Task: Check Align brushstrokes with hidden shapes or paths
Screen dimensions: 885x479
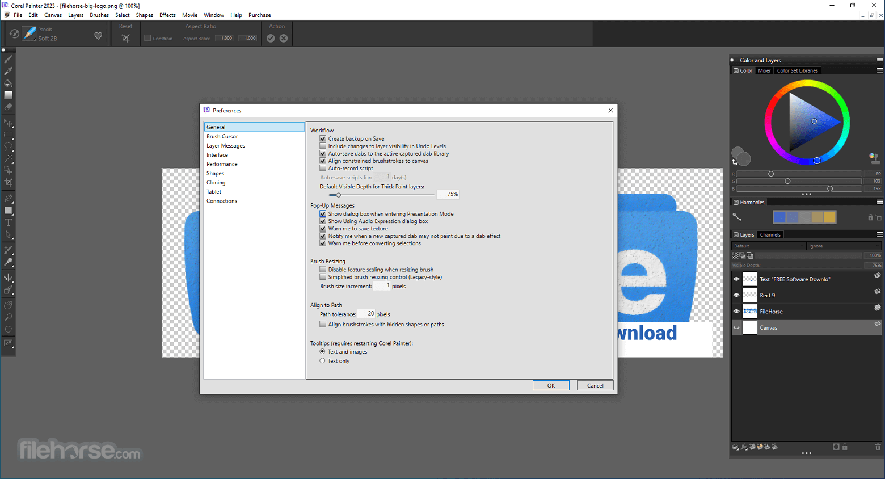Action: click(323, 325)
